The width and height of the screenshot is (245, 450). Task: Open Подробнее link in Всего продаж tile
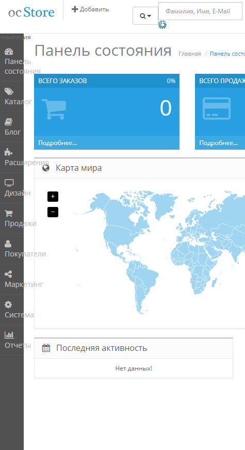click(219, 142)
